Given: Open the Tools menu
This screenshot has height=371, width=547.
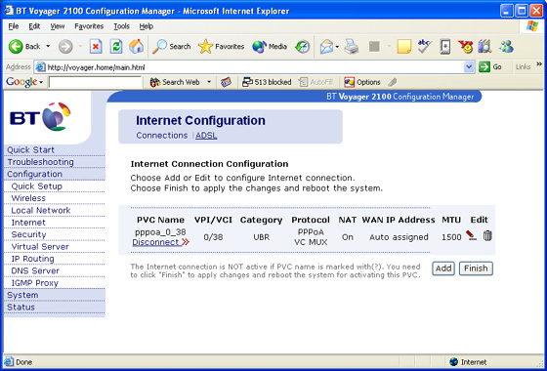Looking at the screenshot, I should point(121,26).
